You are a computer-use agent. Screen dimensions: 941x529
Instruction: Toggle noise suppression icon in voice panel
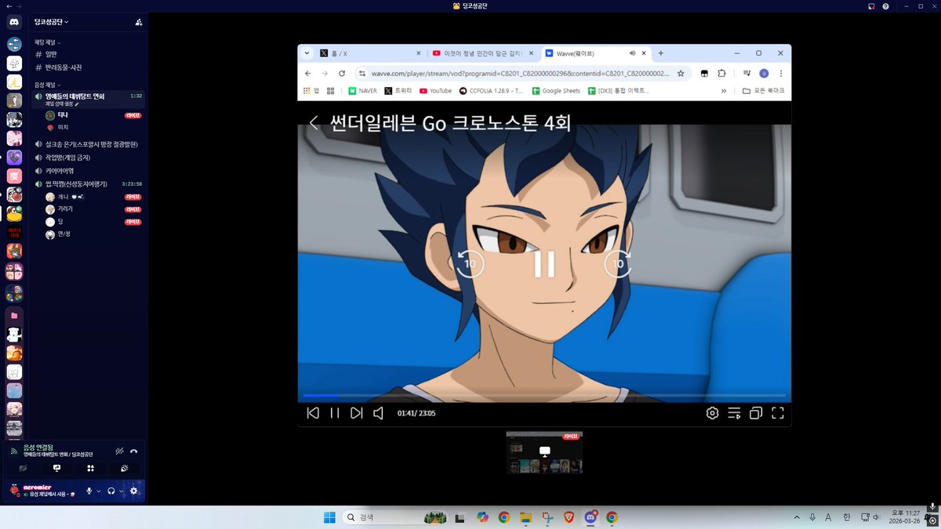point(119,451)
